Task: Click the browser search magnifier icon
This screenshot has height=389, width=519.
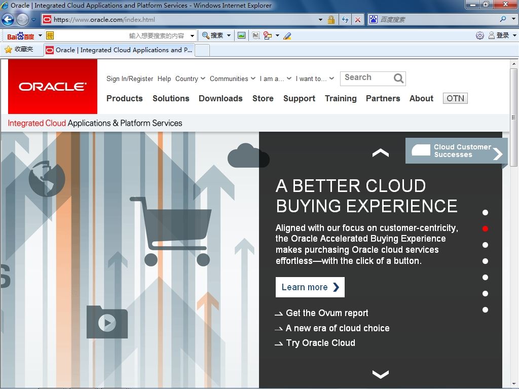Action: pyautogui.click(x=503, y=19)
